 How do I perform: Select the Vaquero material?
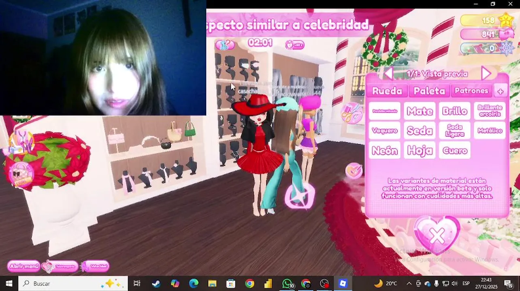[384, 131]
